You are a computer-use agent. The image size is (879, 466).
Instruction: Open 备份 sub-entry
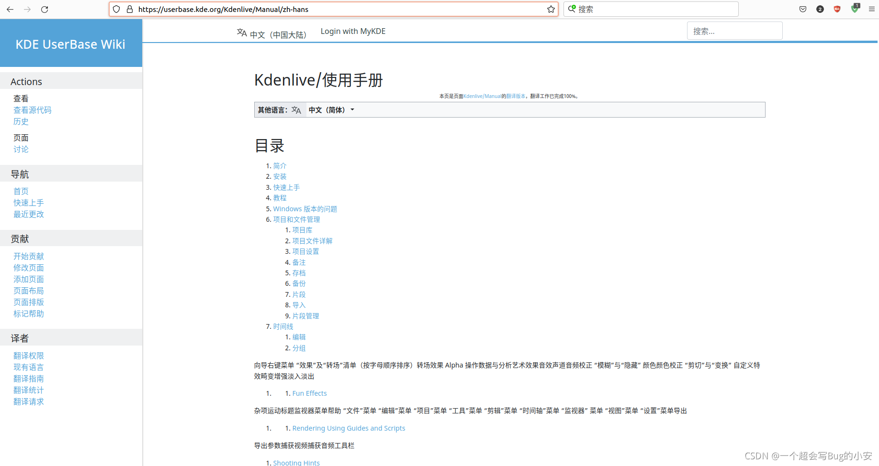coord(299,283)
